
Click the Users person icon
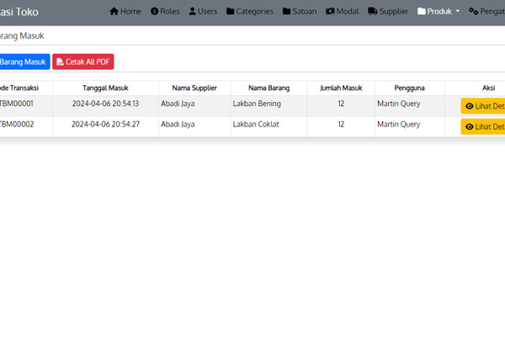(192, 11)
